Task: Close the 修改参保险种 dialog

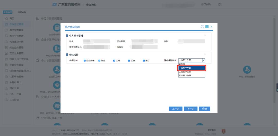Action: 211,27
